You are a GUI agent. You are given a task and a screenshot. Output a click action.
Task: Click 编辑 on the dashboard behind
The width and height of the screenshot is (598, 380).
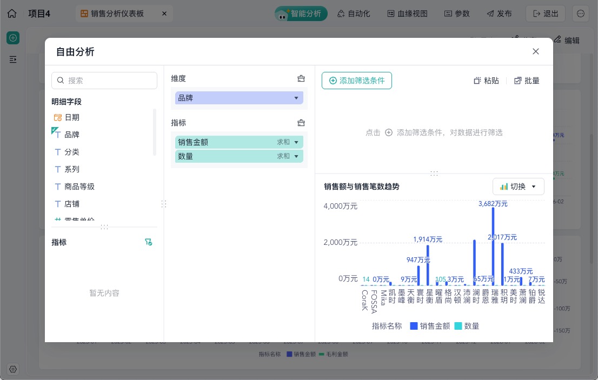click(567, 40)
